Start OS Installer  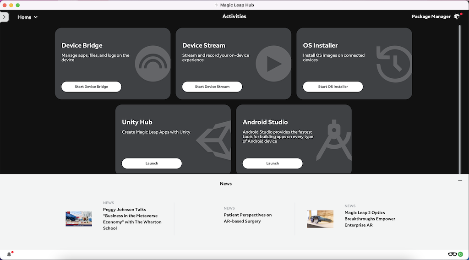click(333, 87)
